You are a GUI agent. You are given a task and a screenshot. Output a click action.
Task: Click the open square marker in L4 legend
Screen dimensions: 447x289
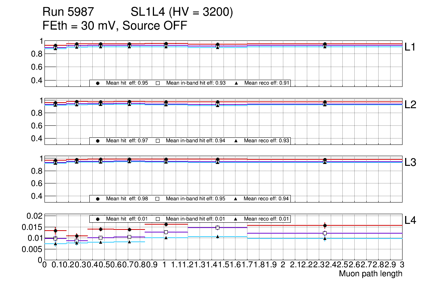coord(158,219)
